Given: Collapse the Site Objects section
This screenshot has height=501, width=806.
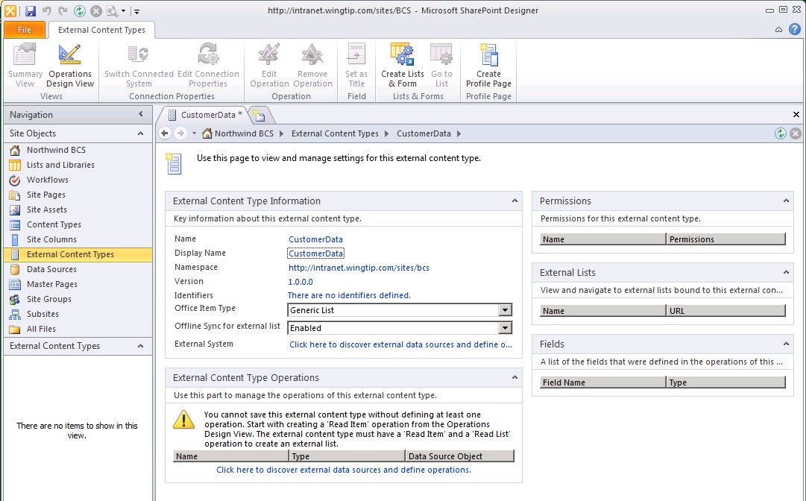Looking at the screenshot, I should (140, 133).
